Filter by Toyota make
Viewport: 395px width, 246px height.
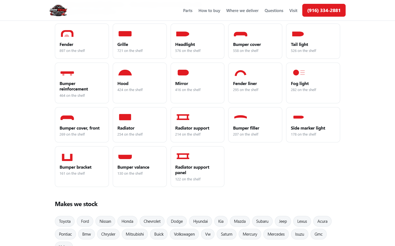65,221
